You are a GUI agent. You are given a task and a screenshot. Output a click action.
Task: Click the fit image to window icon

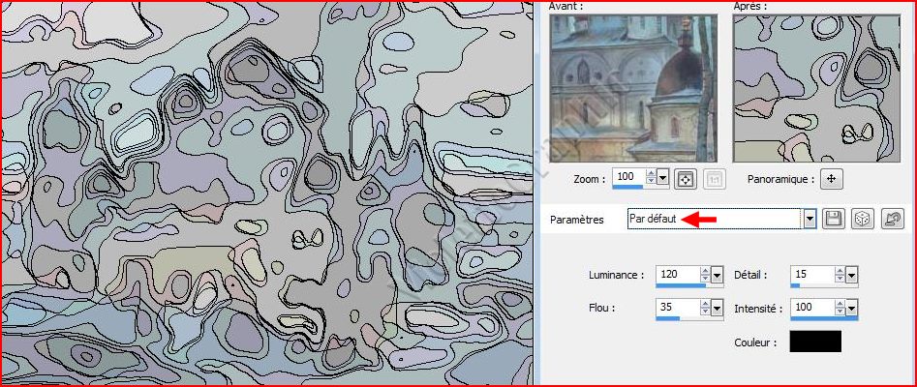[x=686, y=178]
